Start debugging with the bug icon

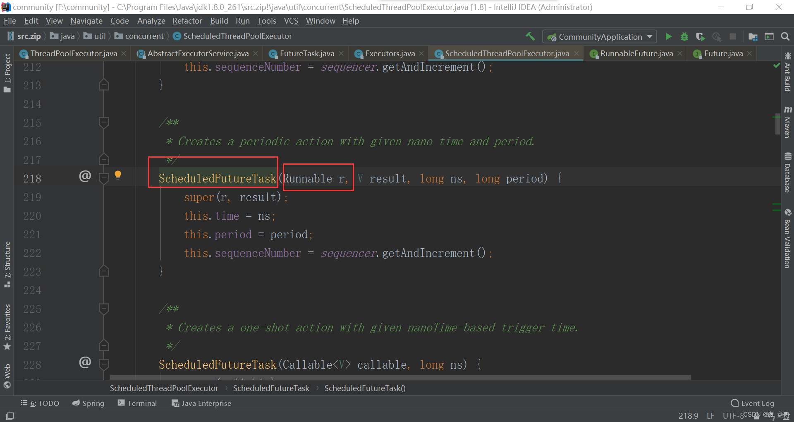(684, 36)
